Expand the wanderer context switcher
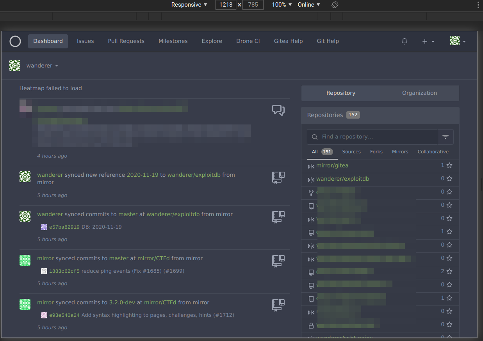The width and height of the screenshot is (483, 341). [42, 66]
